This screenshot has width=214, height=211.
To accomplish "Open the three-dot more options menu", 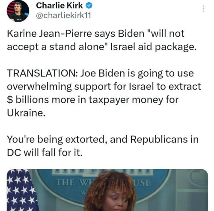I will click(x=203, y=9).
